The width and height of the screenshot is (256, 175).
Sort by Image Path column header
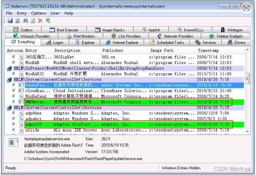click(172, 51)
